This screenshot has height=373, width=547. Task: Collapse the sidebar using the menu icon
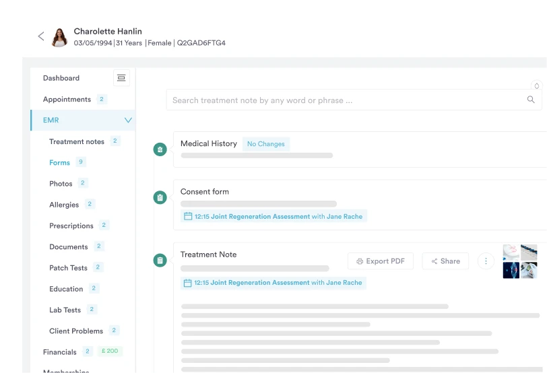click(121, 78)
